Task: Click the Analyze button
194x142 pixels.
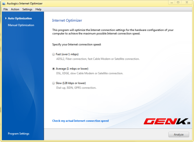Action: tap(179, 135)
